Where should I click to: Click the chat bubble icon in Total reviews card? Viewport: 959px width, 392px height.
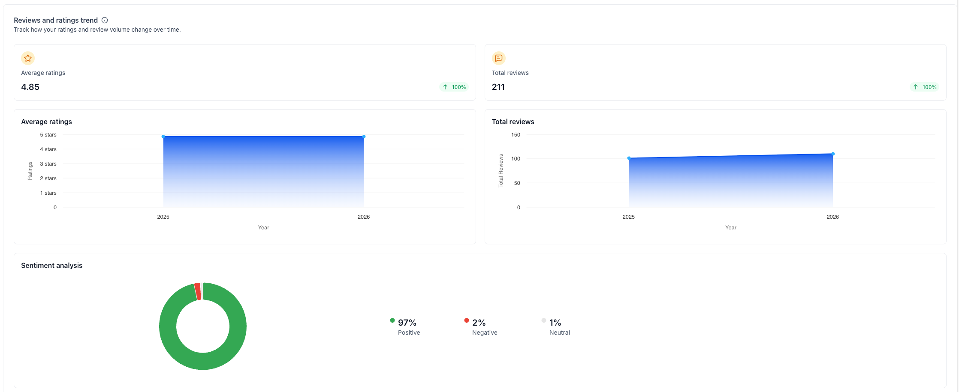(x=499, y=58)
